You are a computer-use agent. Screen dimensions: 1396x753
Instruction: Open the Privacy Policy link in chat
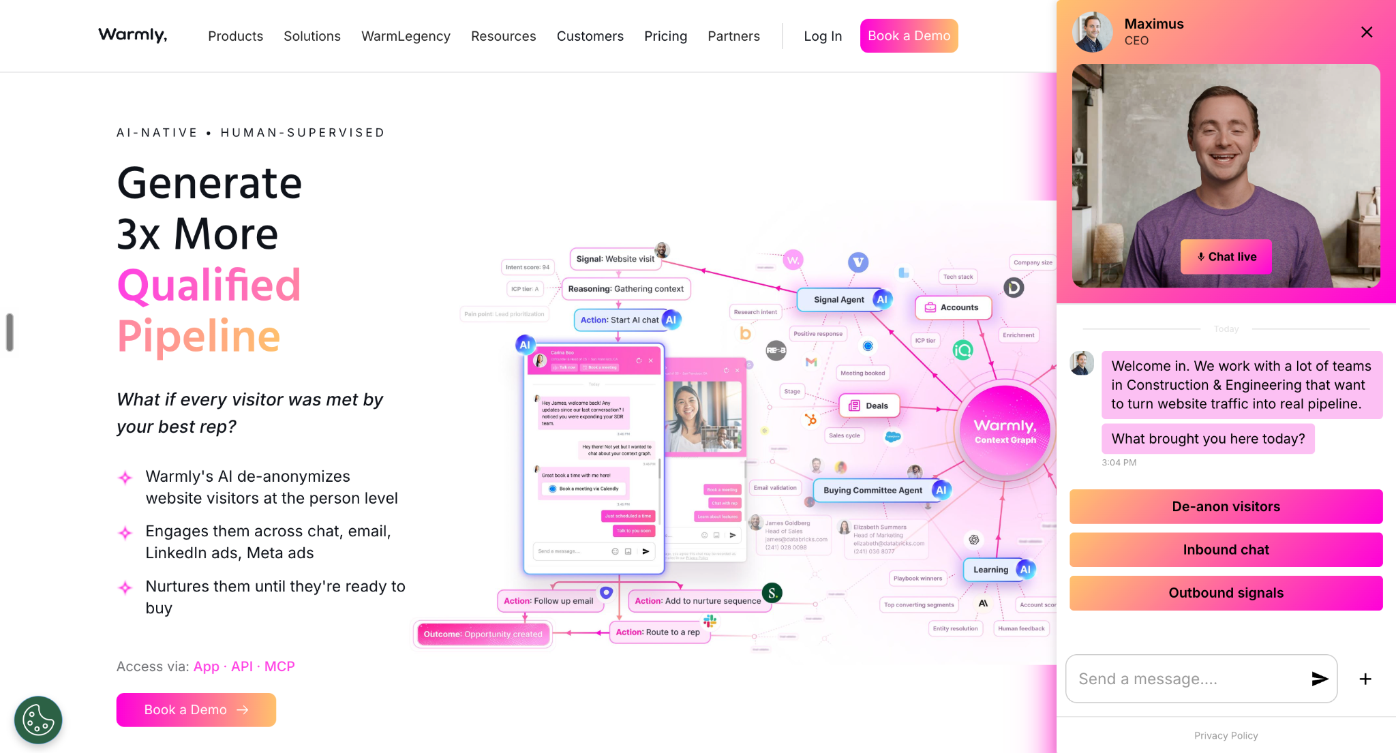pyautogui.click(x=1226, y=735)
